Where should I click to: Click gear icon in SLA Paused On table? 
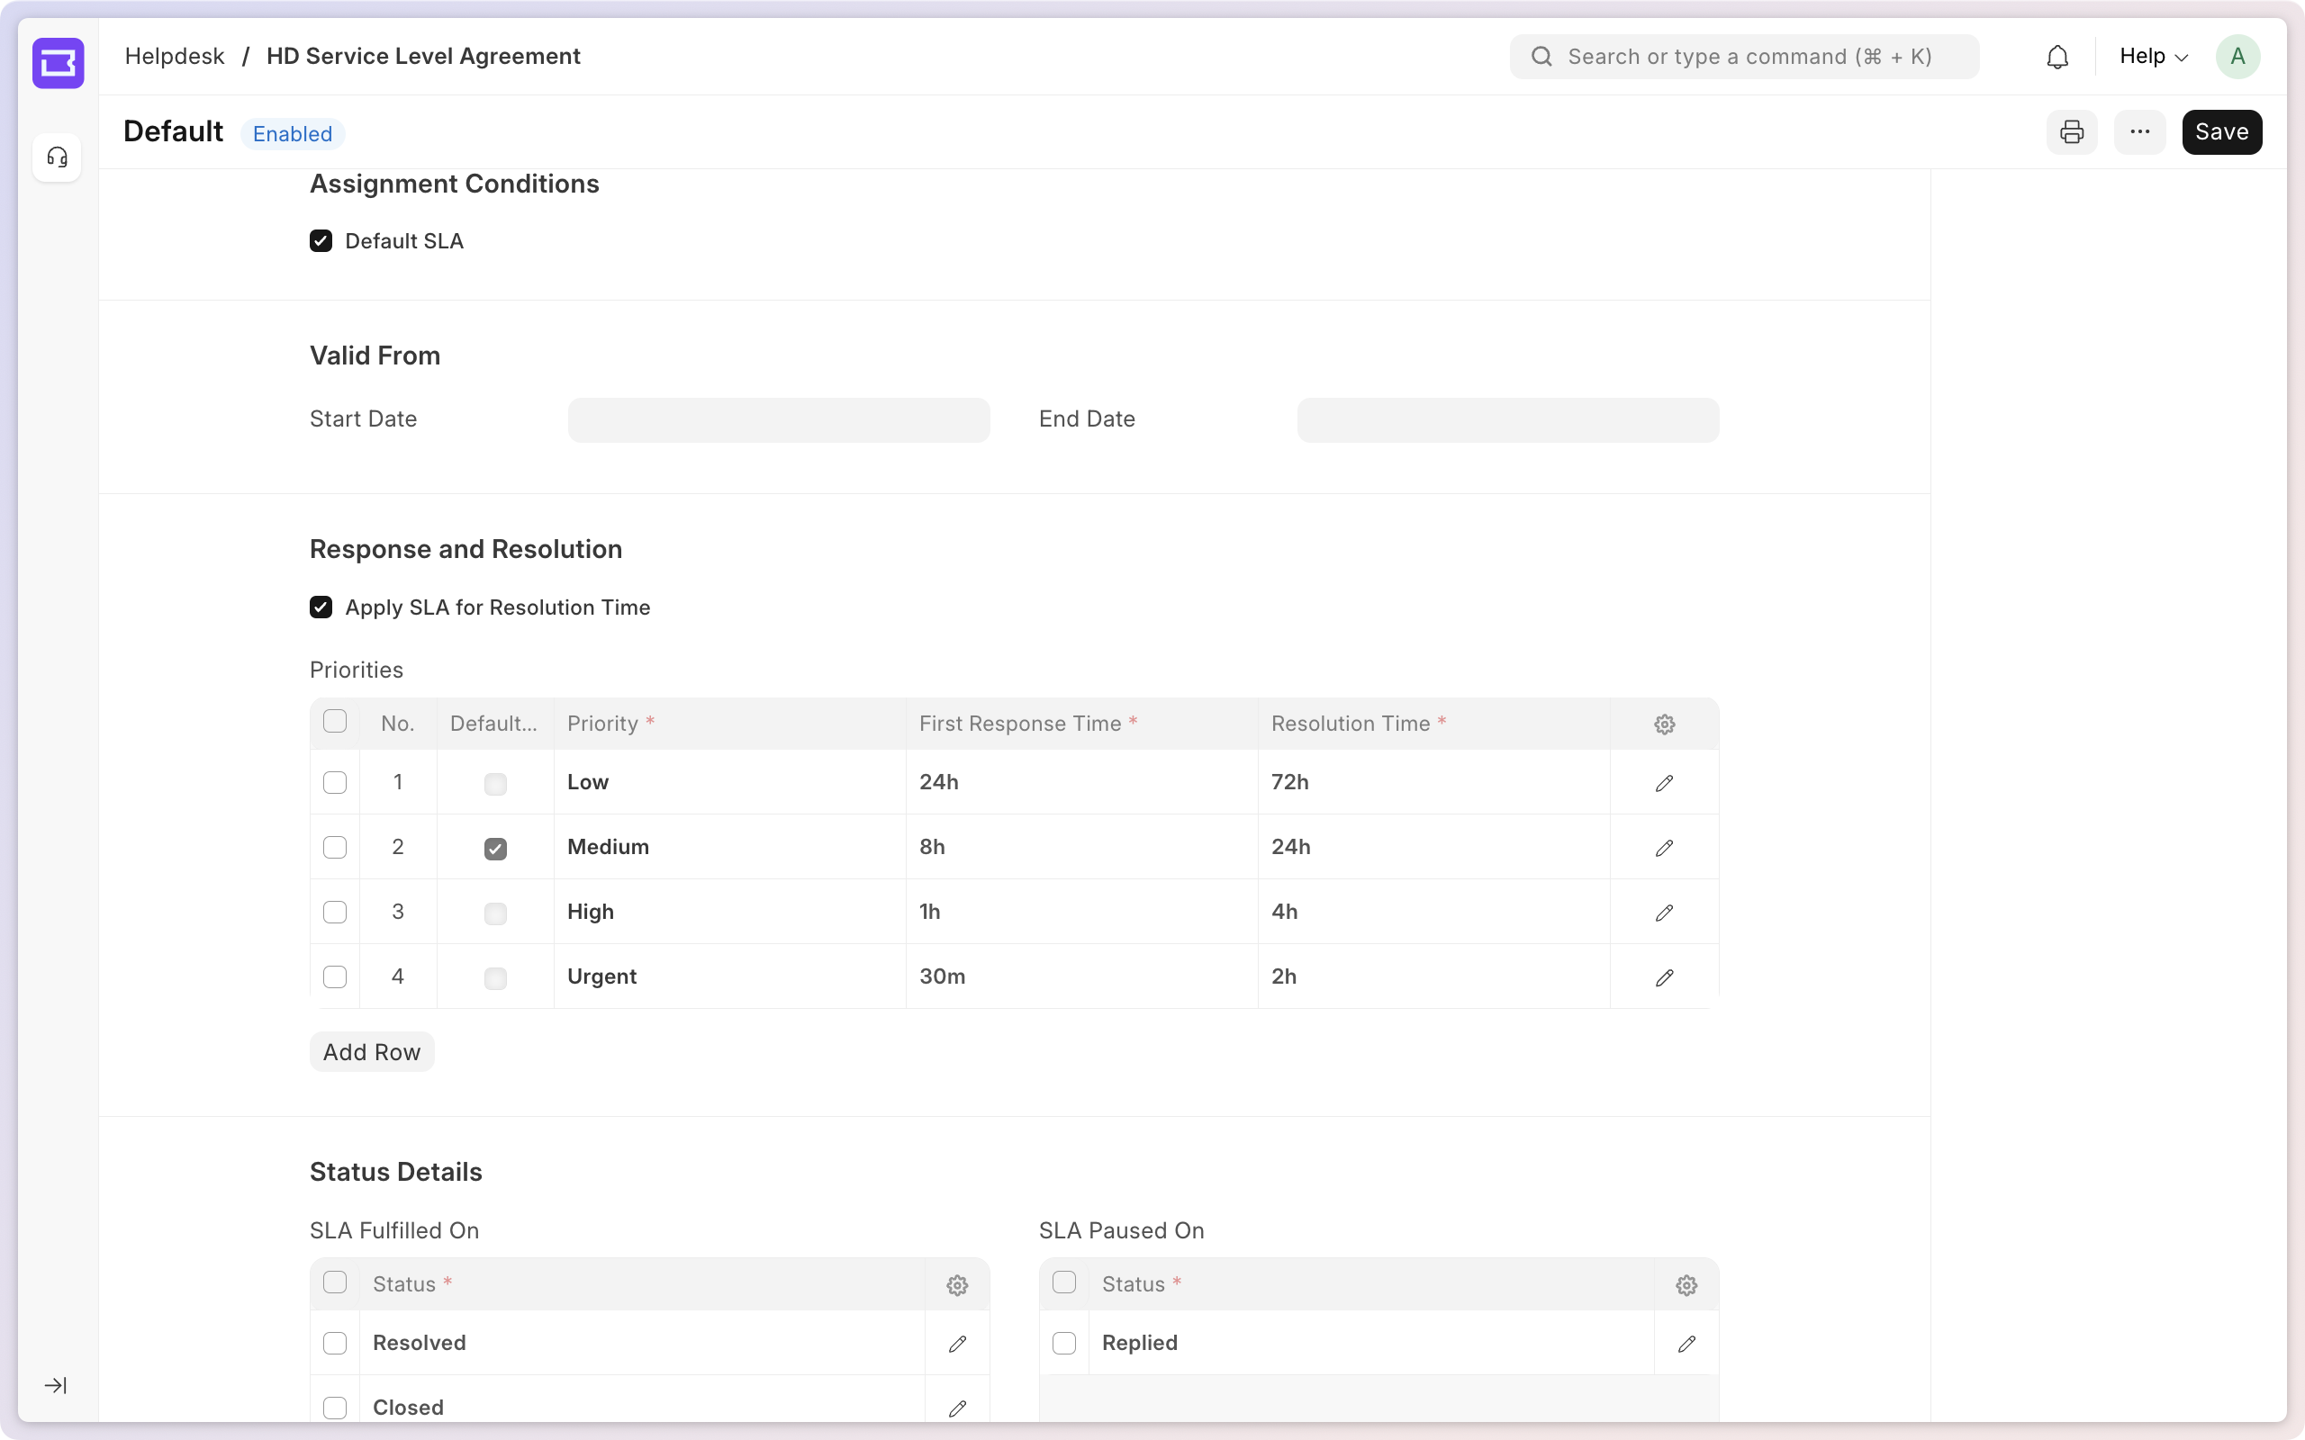(1686, 1286)
